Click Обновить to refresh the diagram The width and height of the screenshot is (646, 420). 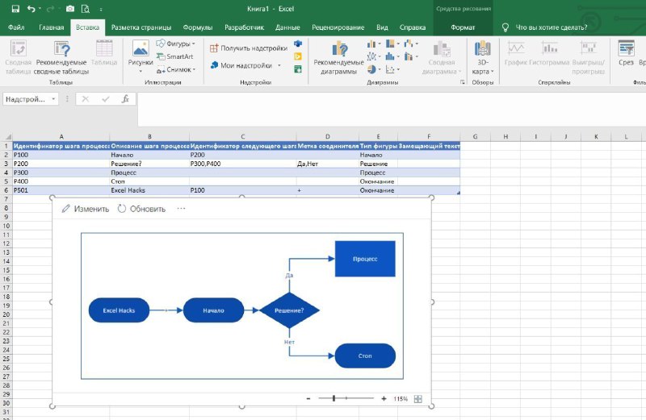click(141, 209)
